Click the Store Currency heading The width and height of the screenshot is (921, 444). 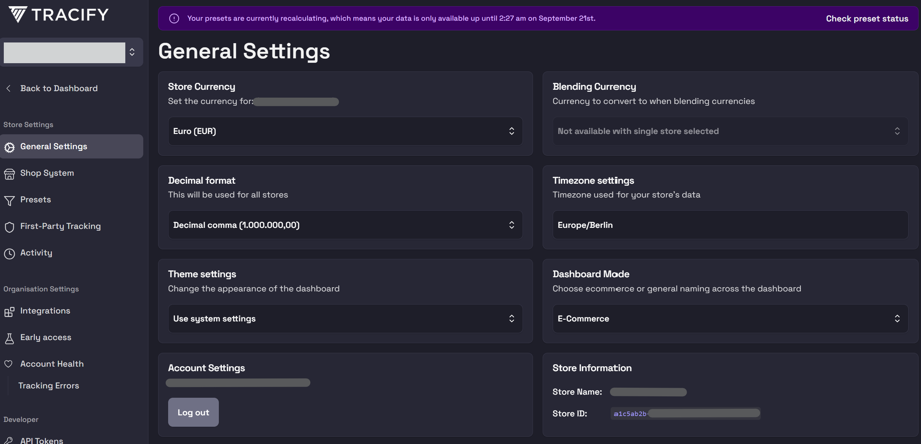coord(202,87)
